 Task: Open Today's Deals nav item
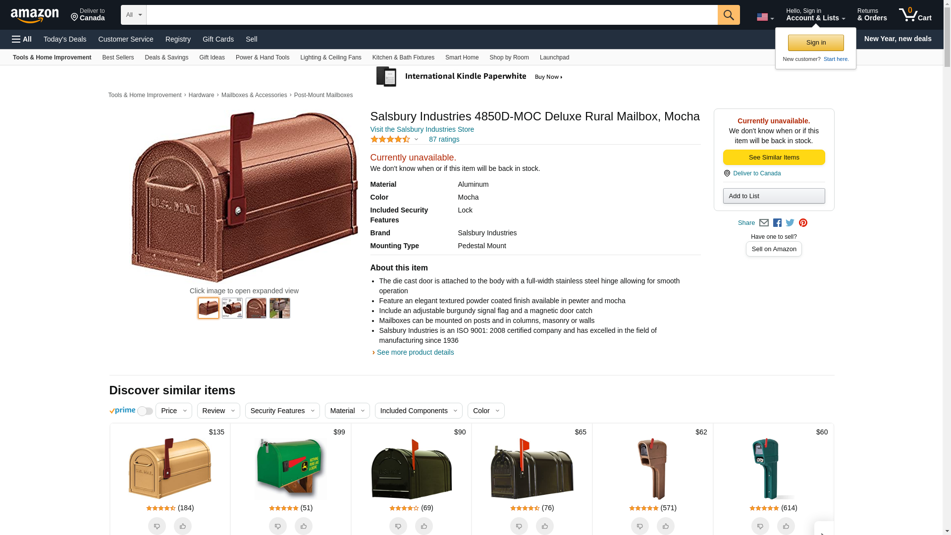(x=65, y=39)
